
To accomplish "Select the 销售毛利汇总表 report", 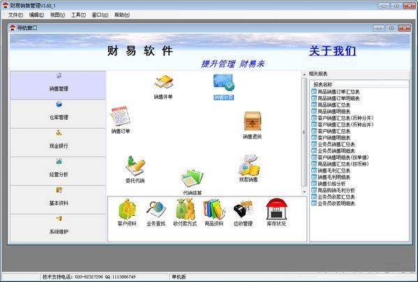I will click(x=331, y=171).
